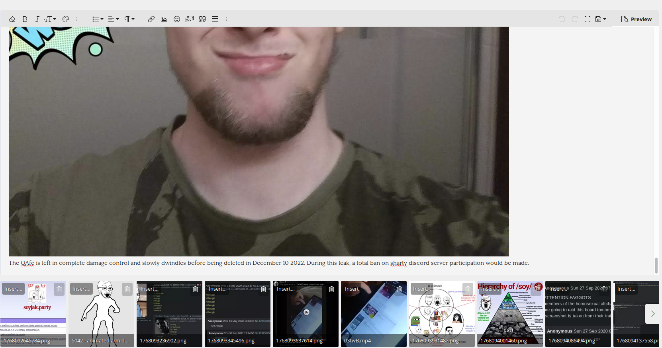Click the eraser remove formatting icon
This screenshot has width=662, height=348.
tap(12, 19)
